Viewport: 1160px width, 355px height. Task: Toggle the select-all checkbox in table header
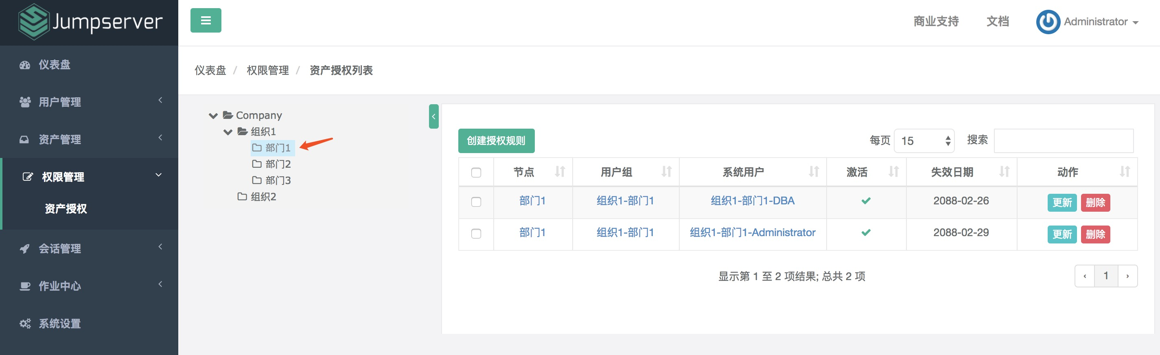(476, 173)
